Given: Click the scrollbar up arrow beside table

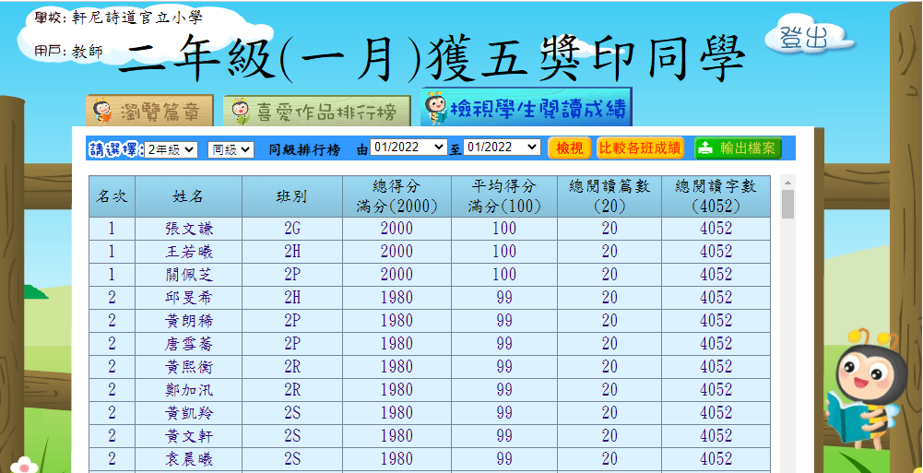Looking at the screenshot, I should pyautogui.click(x=787, y=182).
